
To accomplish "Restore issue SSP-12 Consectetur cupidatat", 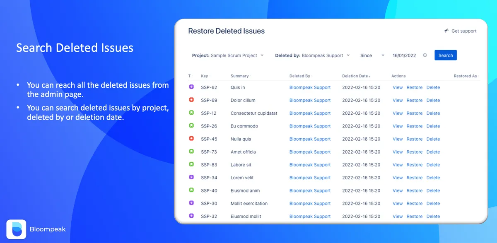I will pos(415,113).
